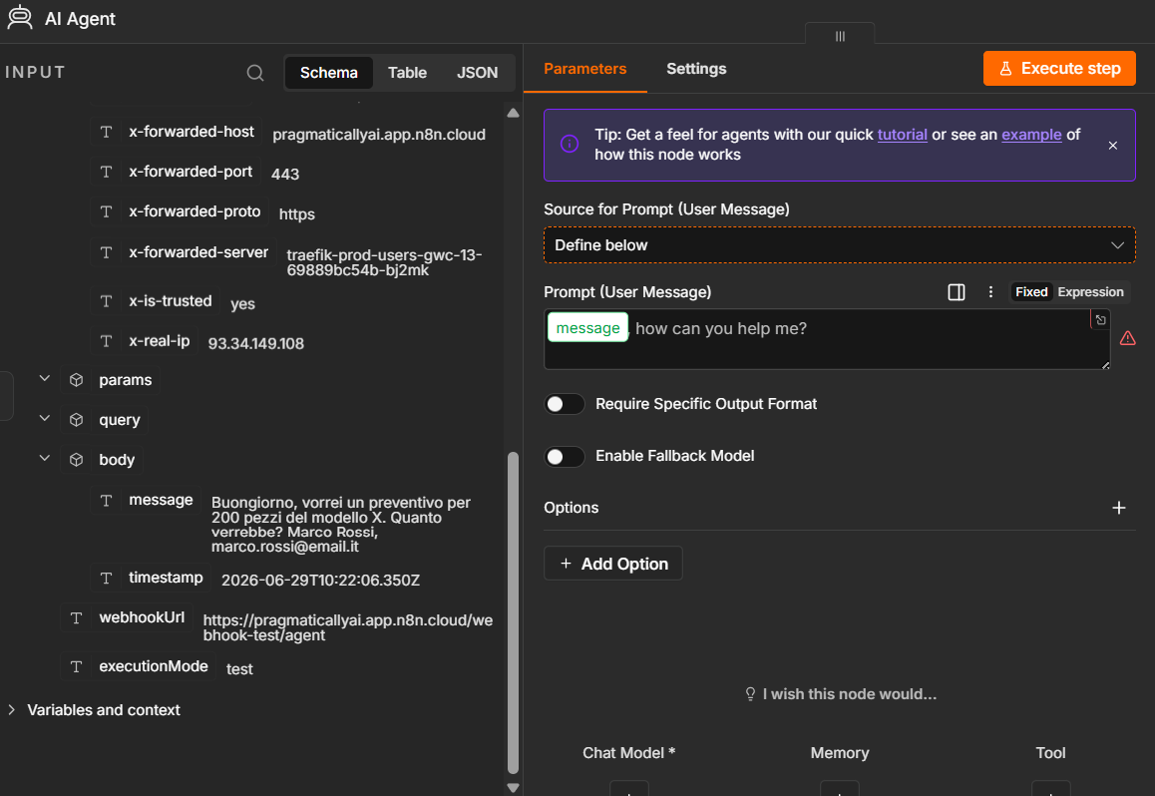Toggle Enable Fallback Model switch
The height and width of the screenshot is (796, 1155).
click(x=565, y=456)
